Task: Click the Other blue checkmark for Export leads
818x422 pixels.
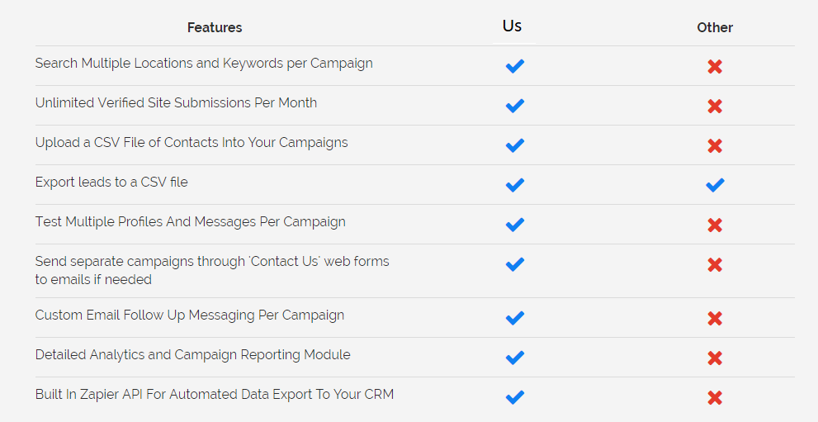Action: tap(715, 185)
